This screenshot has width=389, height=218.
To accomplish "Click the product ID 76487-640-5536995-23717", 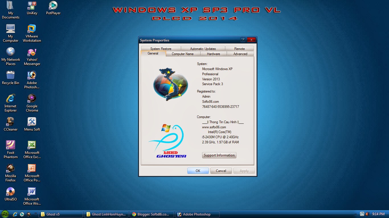I will pyautogui.click(x=220, y=107).
